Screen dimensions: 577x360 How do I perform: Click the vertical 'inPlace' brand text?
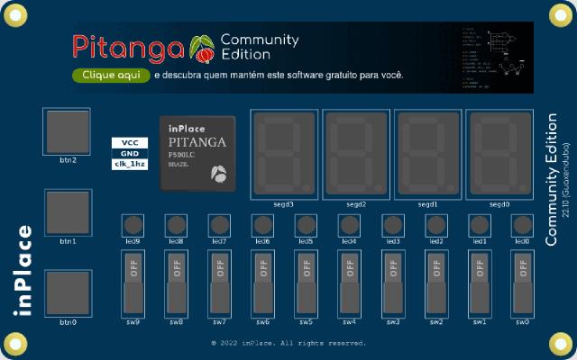23,270
